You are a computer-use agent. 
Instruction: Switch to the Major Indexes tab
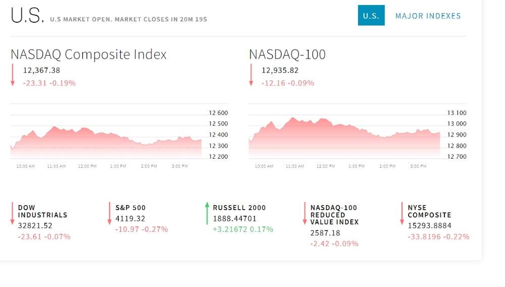pos(428,16)
